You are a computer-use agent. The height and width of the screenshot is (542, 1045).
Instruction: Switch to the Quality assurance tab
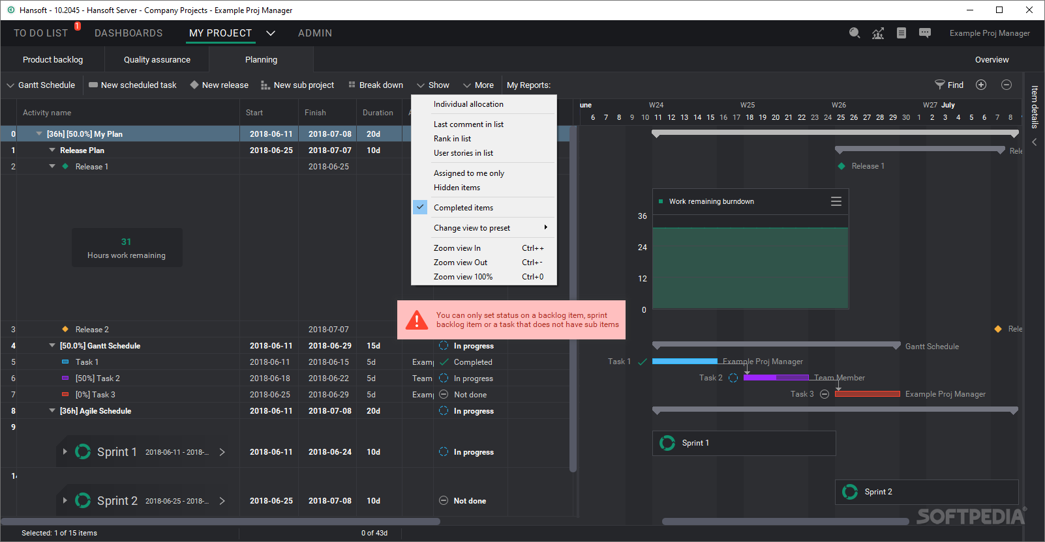(157, 59)
